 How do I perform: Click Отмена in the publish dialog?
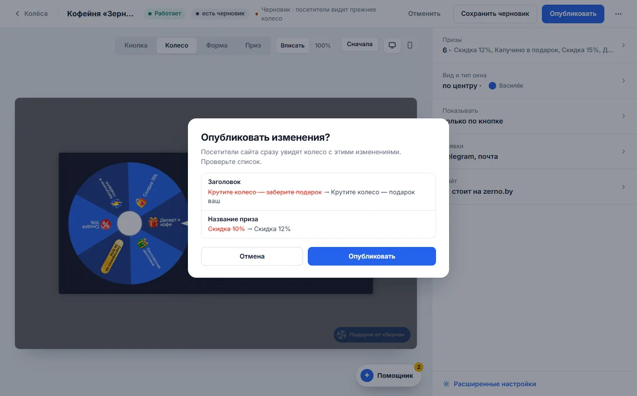point(252,256)
